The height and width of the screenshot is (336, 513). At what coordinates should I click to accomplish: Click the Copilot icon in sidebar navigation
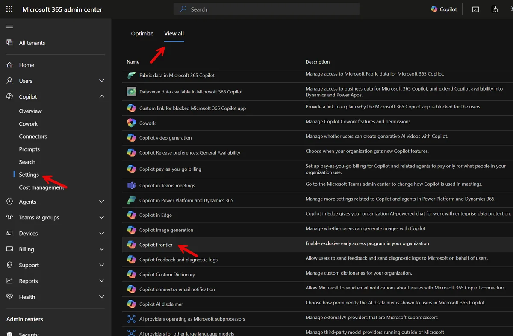(x=9, y=96)
